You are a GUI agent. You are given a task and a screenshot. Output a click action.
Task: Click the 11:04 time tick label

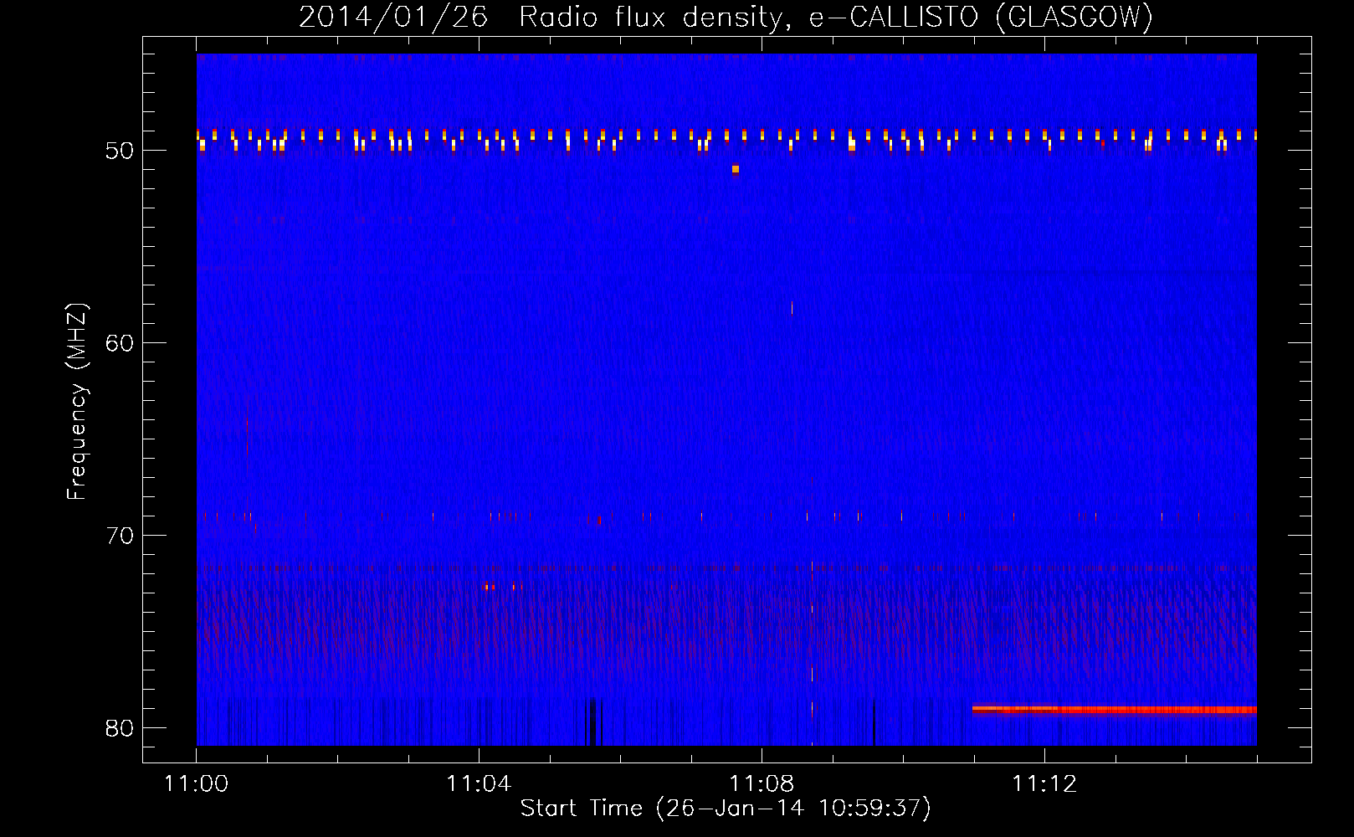[x=479, y=783]
